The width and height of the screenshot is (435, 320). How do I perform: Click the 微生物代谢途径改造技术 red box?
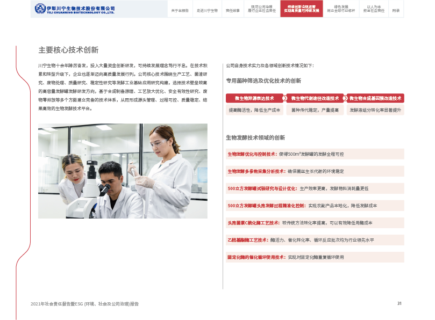pos(315,98)
